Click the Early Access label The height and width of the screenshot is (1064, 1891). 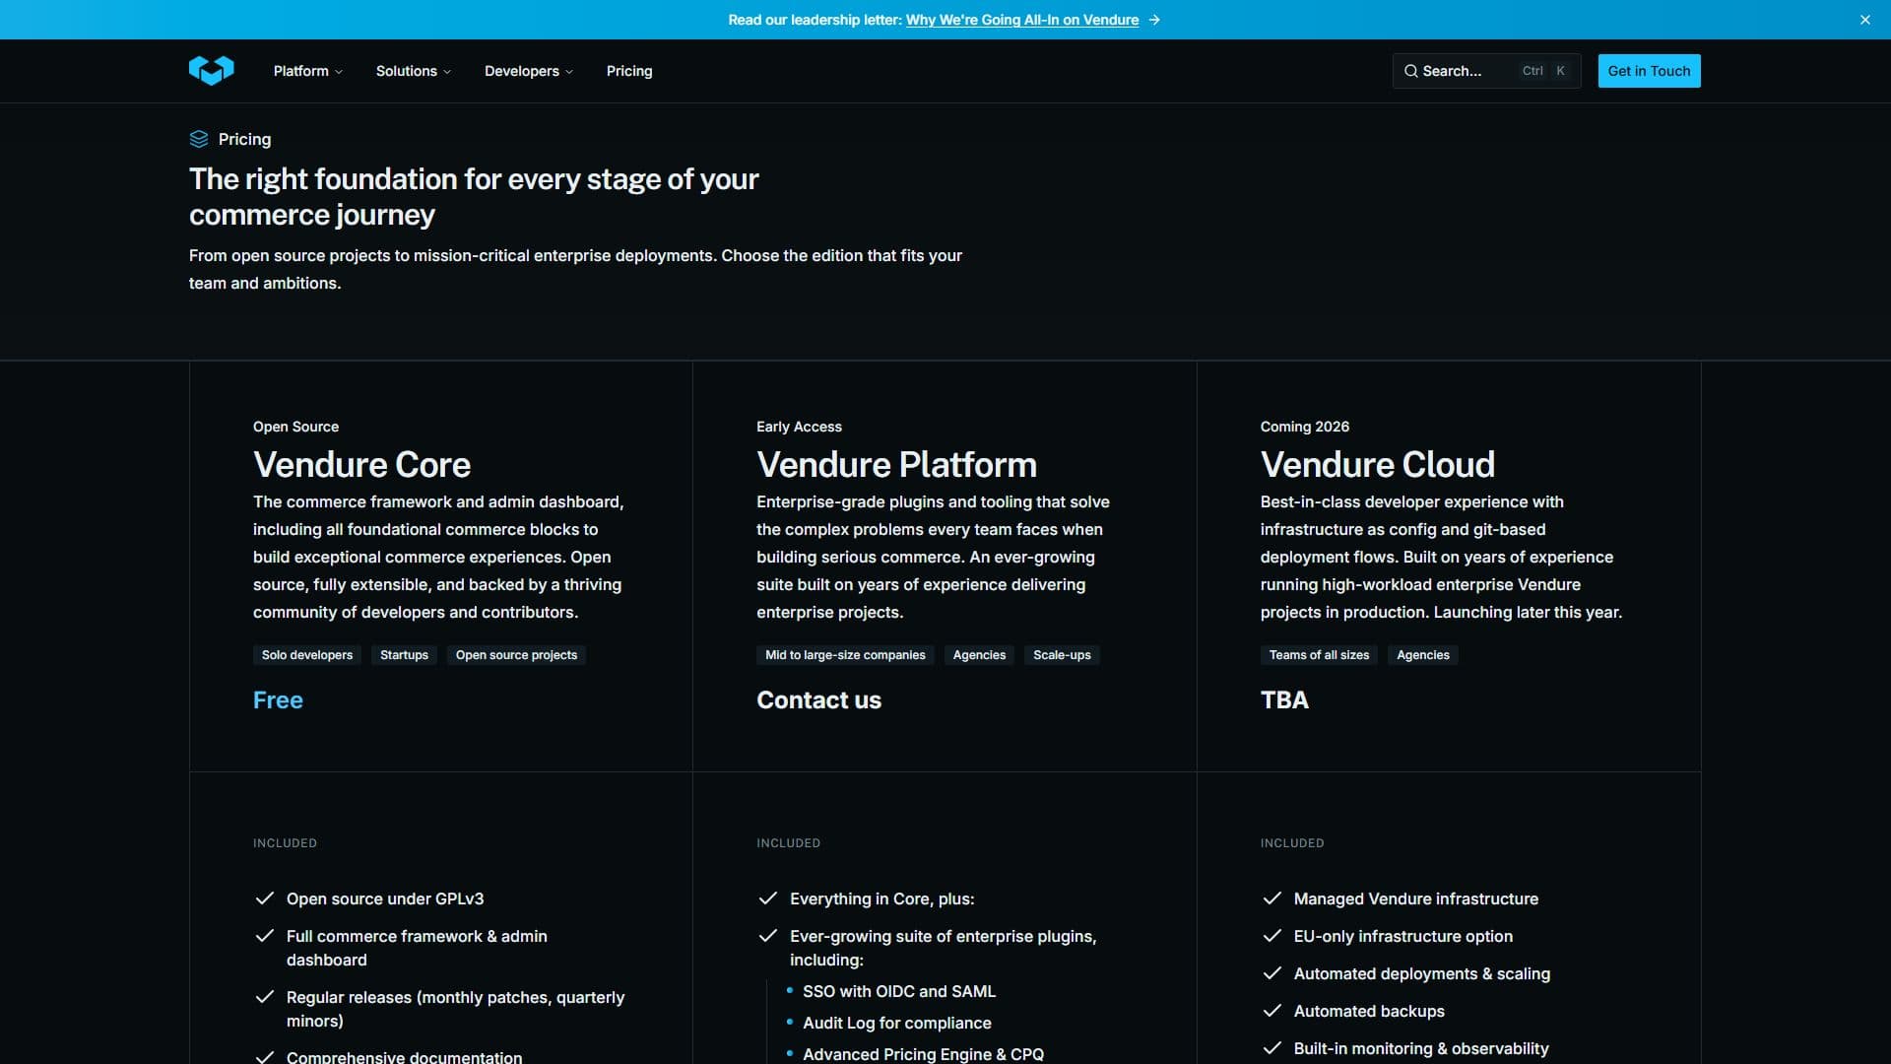799,427
